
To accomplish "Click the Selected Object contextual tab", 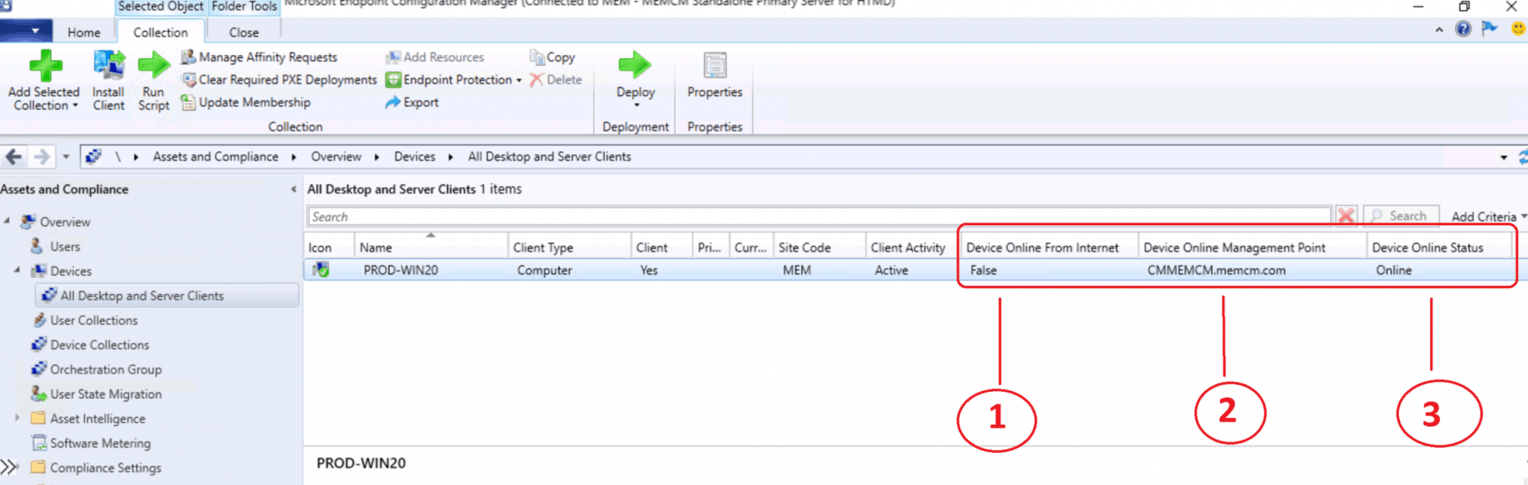I will tap(160, 6).
